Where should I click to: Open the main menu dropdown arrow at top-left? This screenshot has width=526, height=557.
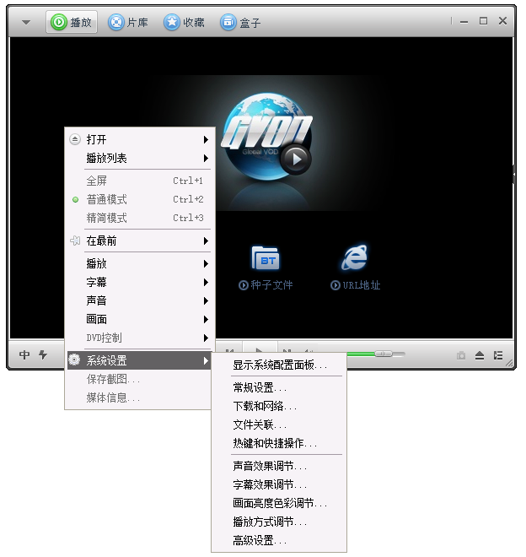[25, 23]
